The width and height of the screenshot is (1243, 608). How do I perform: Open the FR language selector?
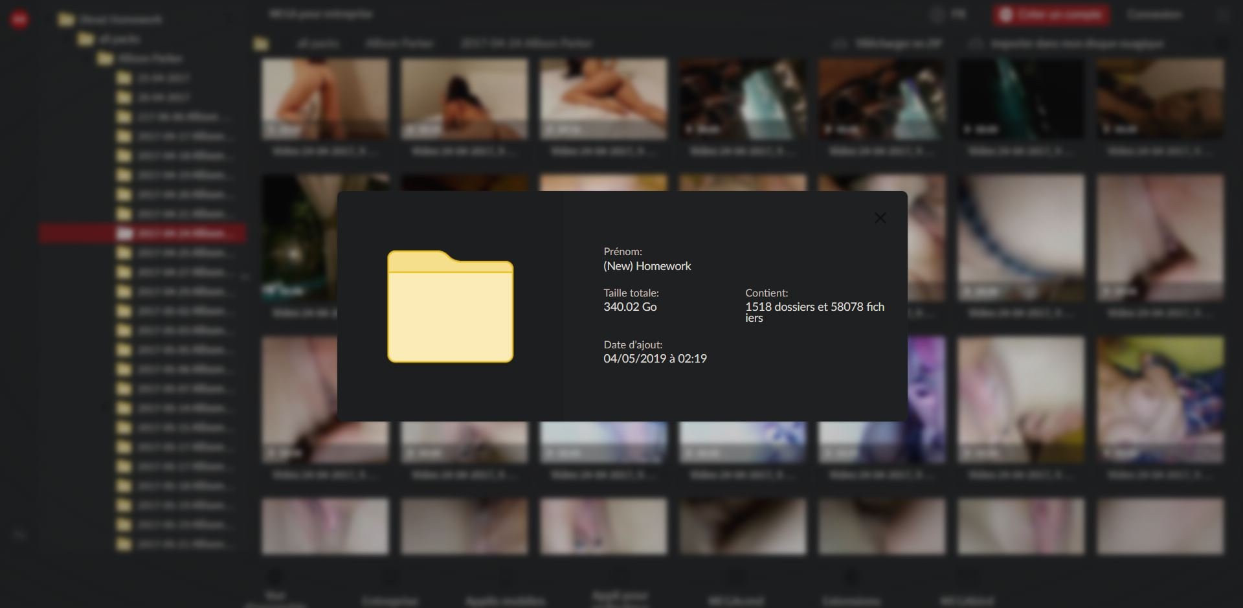957,14
